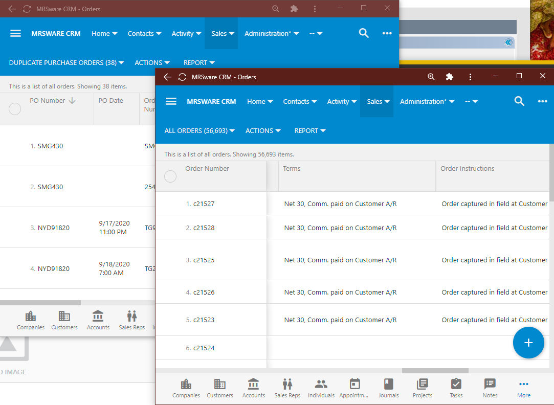Open Accounts in front window bottom bar
This screenshot has height=405, width=554.
253,388
